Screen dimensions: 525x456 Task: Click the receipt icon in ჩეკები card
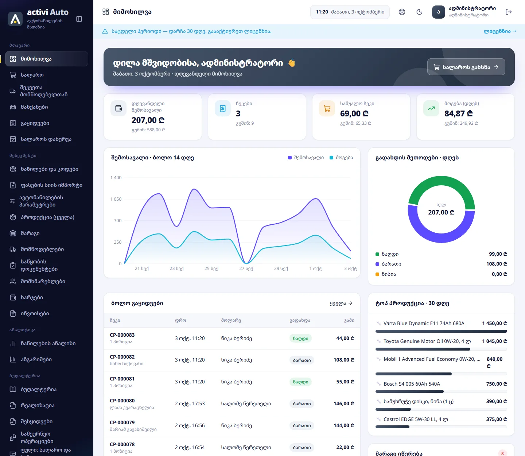(223, 108)
